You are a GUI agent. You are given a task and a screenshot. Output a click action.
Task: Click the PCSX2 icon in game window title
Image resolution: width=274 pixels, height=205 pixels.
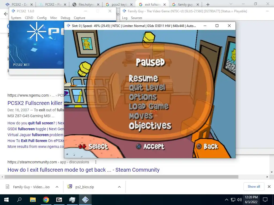[68, 26]
